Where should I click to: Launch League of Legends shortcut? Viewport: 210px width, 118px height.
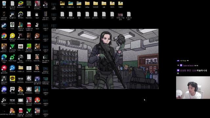(x=21, y=27)
